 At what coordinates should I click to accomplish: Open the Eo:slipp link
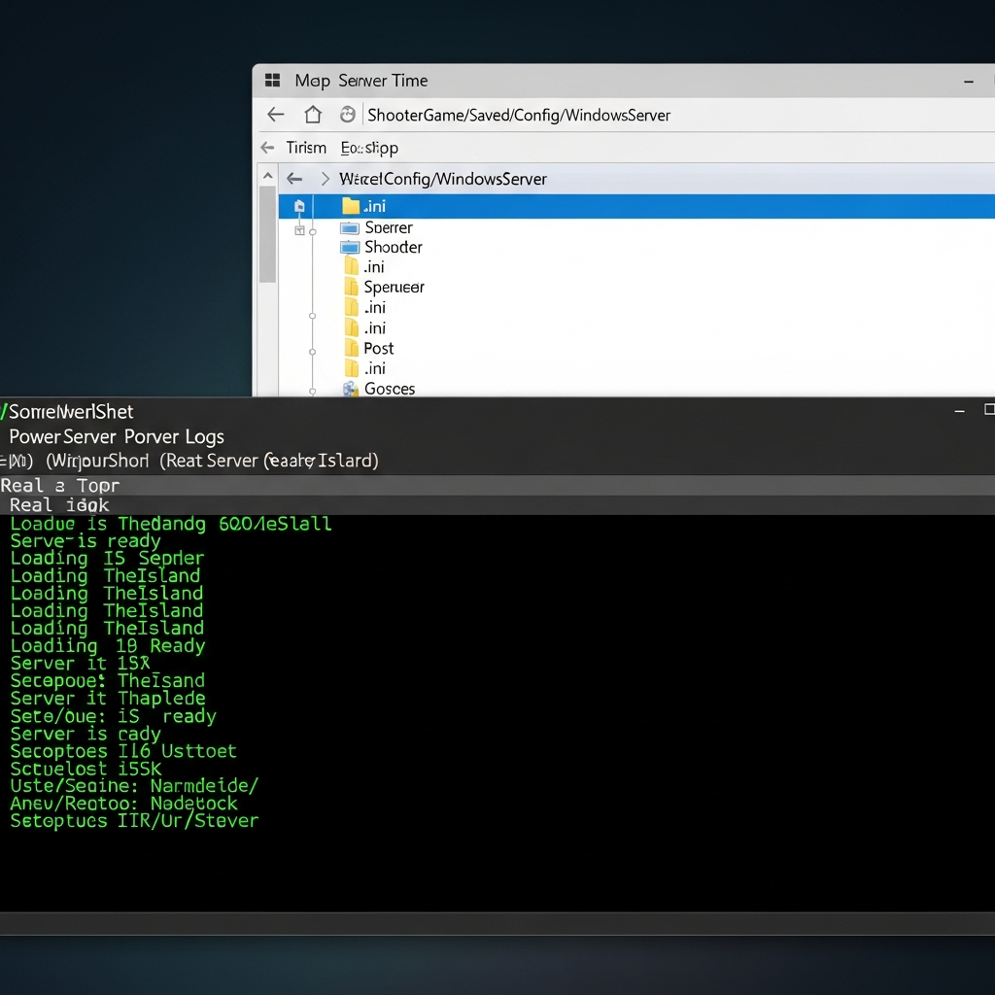(x=368, y=147)
